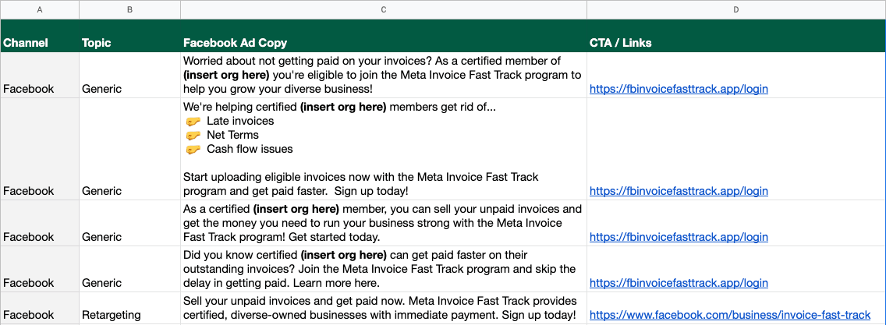Select column D header

click(x=736, y=9)
